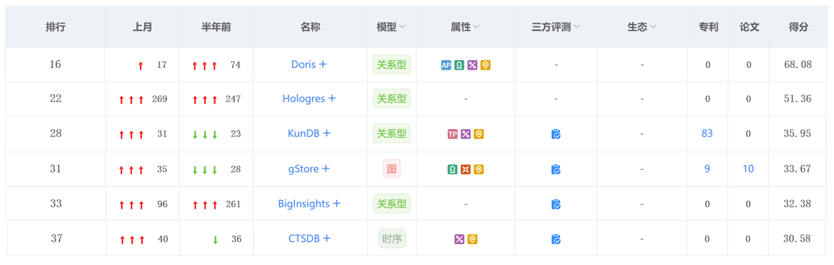Click the orange-red graph icon in gStore row

tap(466, 170)
